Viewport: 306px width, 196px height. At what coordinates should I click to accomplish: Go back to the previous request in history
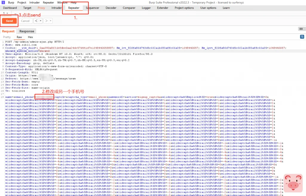[36, 21]
